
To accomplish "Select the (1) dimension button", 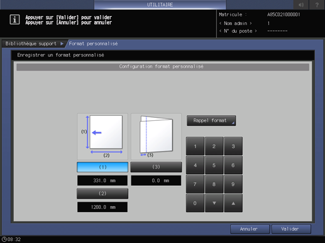I will click(102, 167).
